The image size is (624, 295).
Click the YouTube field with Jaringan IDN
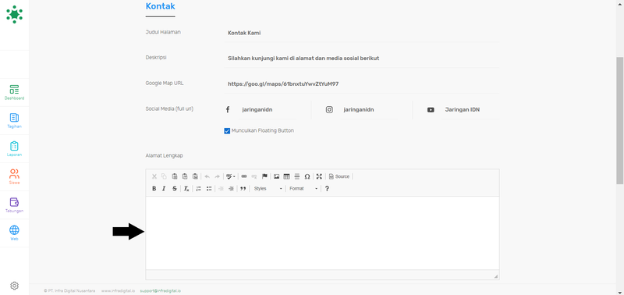tap(471, 110)
